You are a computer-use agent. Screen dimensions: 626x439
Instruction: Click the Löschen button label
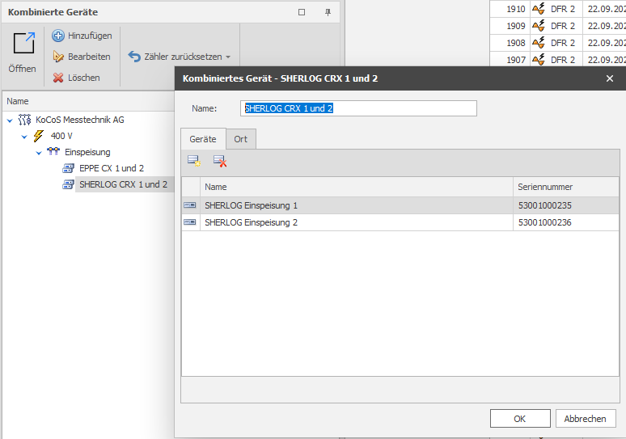(84, 78)
